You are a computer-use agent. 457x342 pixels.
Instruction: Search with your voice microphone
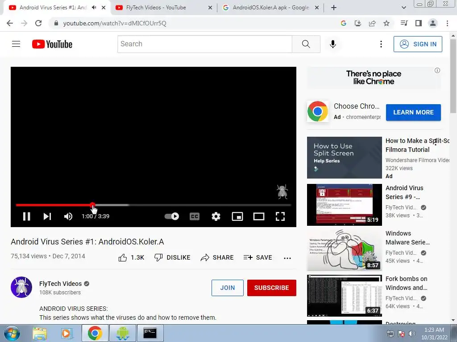tap(333, 44)
